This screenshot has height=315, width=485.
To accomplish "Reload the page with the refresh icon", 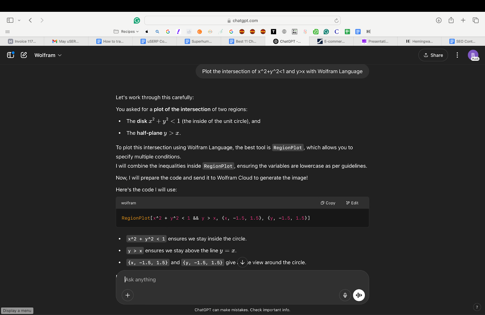I will pos(336,21).
